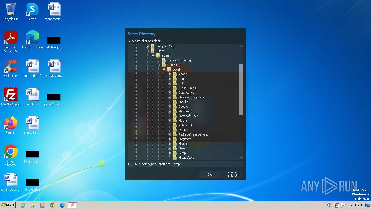Open the Skype desktop shortcut
The height and width of the screenshot is (209, 371).
coord(32,12)
